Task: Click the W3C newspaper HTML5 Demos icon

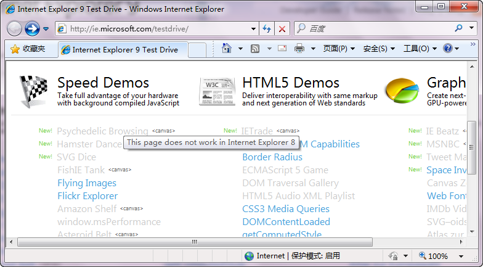Action: [217, 92]
